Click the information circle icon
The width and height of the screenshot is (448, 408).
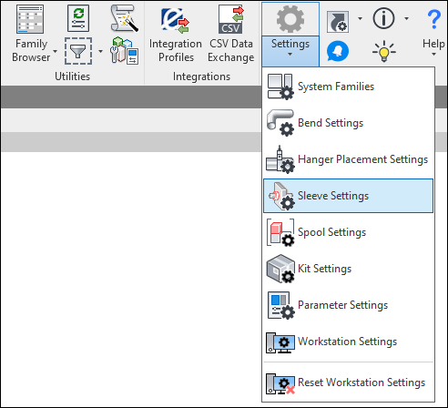pyautogui.click(x=383, y=18)
